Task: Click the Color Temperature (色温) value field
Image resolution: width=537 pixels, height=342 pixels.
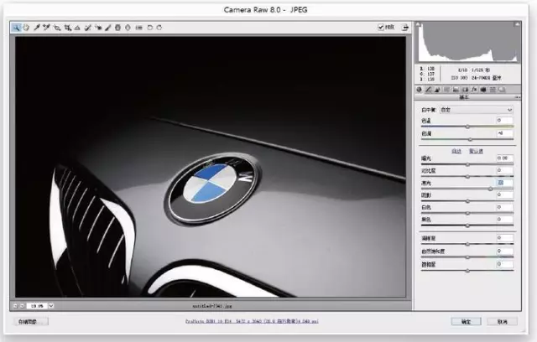Action: 504,121
